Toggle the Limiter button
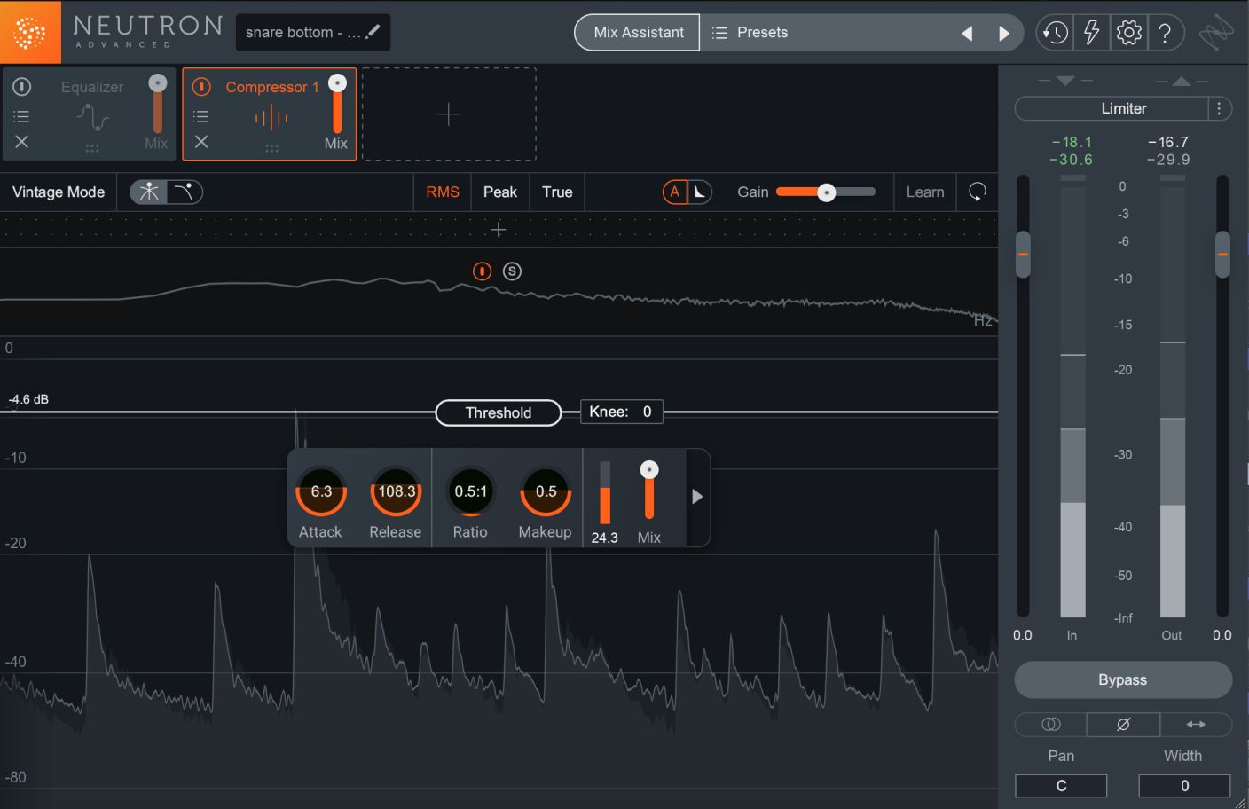 [x=1112, y=108]
